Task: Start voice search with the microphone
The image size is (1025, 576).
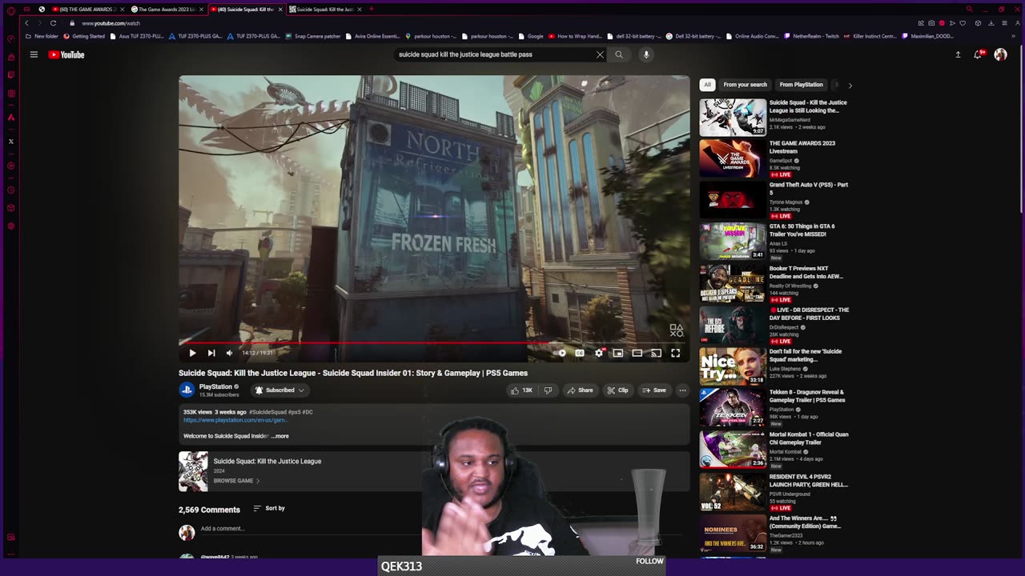Action: pos(646,54)
